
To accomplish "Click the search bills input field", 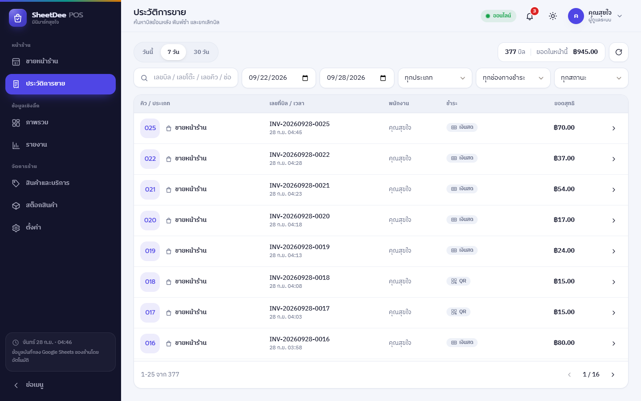I will click(x=186, y=78).
